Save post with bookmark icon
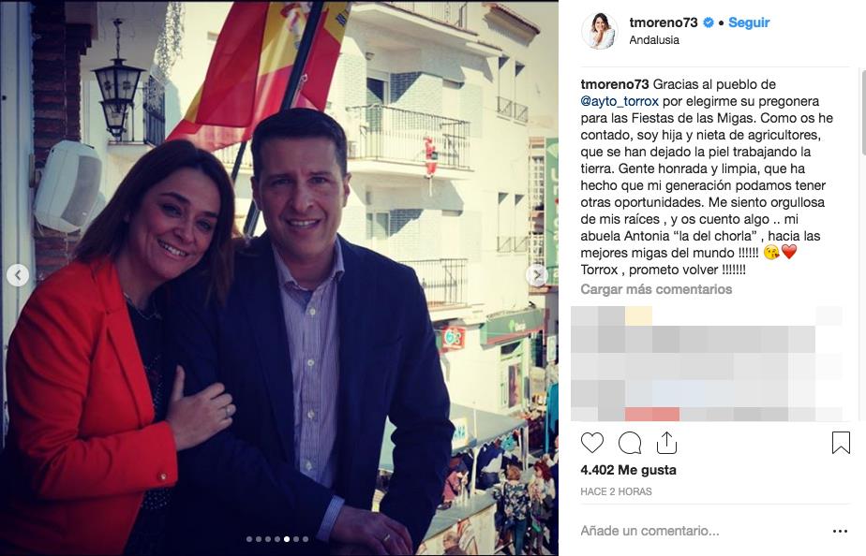Image resolution: width=866 pixels, height=556 pixels. click(x=841, y=443)
